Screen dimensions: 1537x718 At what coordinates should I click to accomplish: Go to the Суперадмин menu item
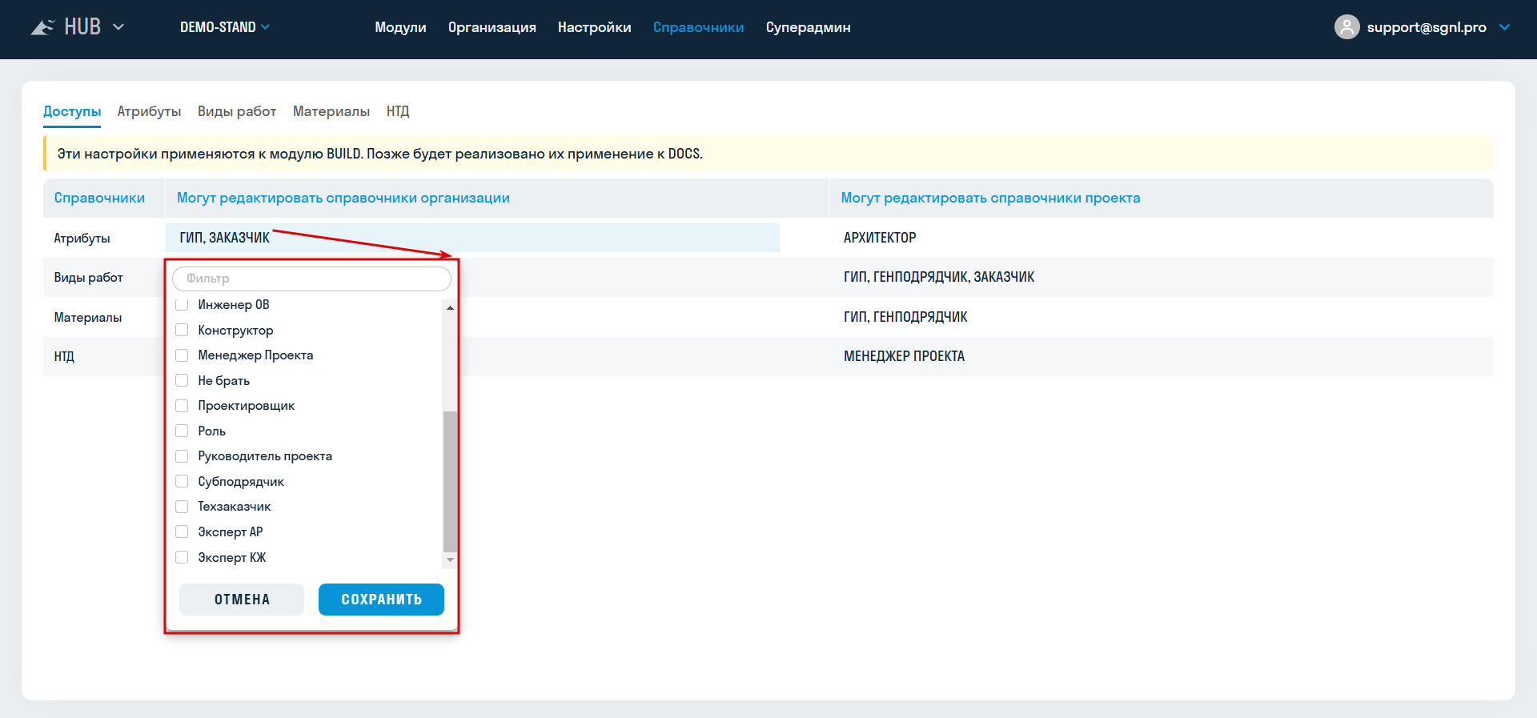pos(808,27)
